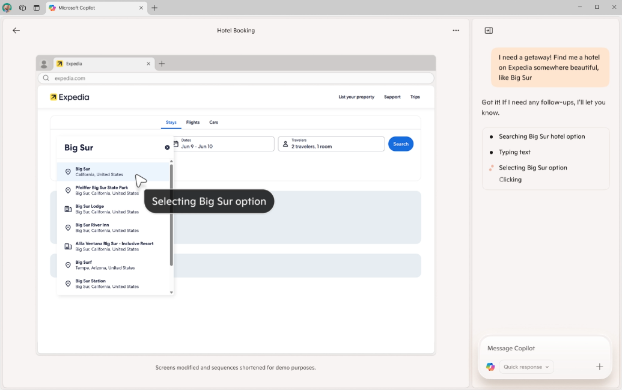Viewport: 622px width, 390px height.
Task: Click the pin icon beside Big Sur River Inn
Action: click(68, 228)
